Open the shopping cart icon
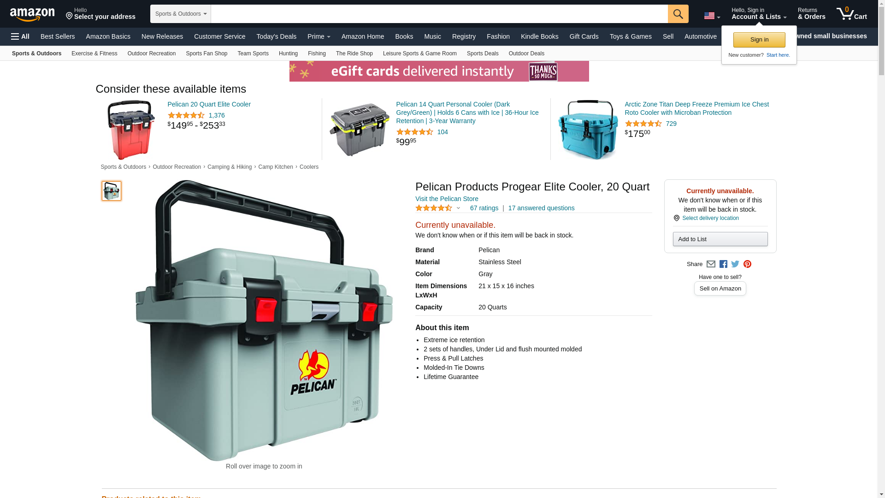Image resolution: width=885 pixels, height=498 pixels. click(x=851, y=14)
